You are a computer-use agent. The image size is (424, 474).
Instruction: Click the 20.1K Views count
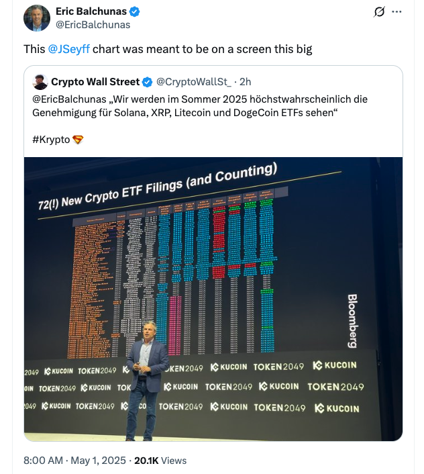pos(160,461)
